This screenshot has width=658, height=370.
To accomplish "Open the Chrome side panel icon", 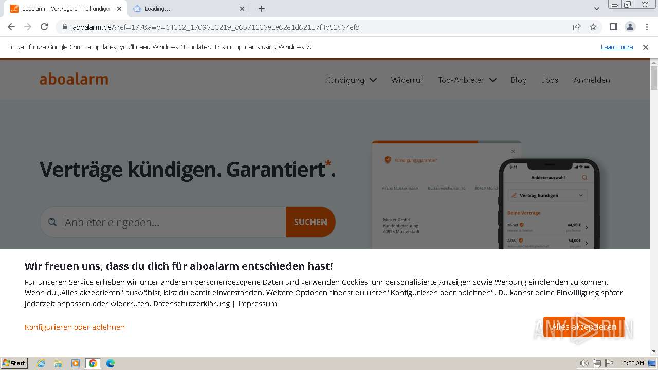I will [x=613, y=27].
